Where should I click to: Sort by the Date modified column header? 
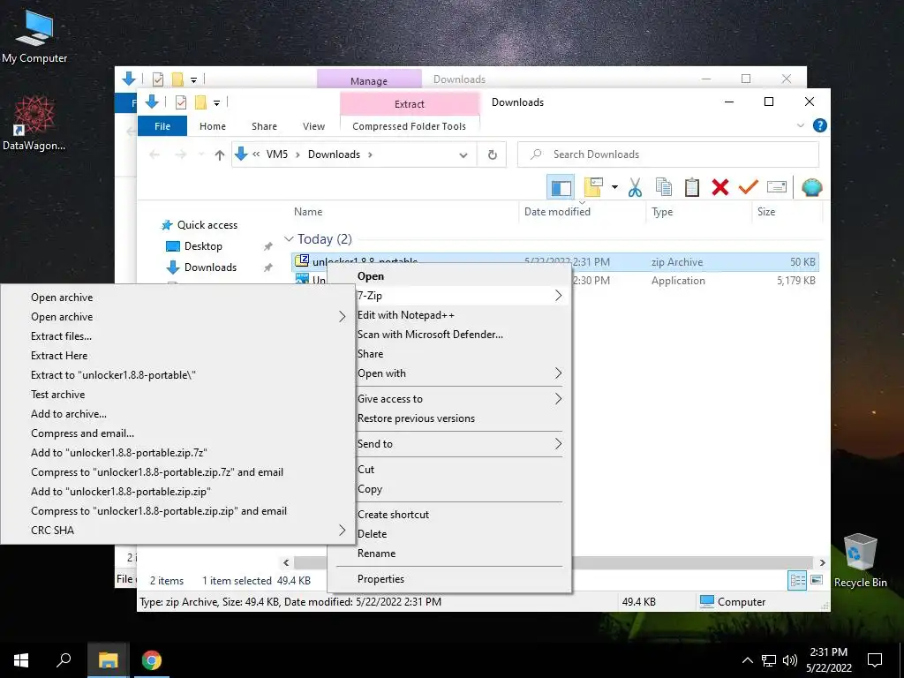(x=557, y=212)
